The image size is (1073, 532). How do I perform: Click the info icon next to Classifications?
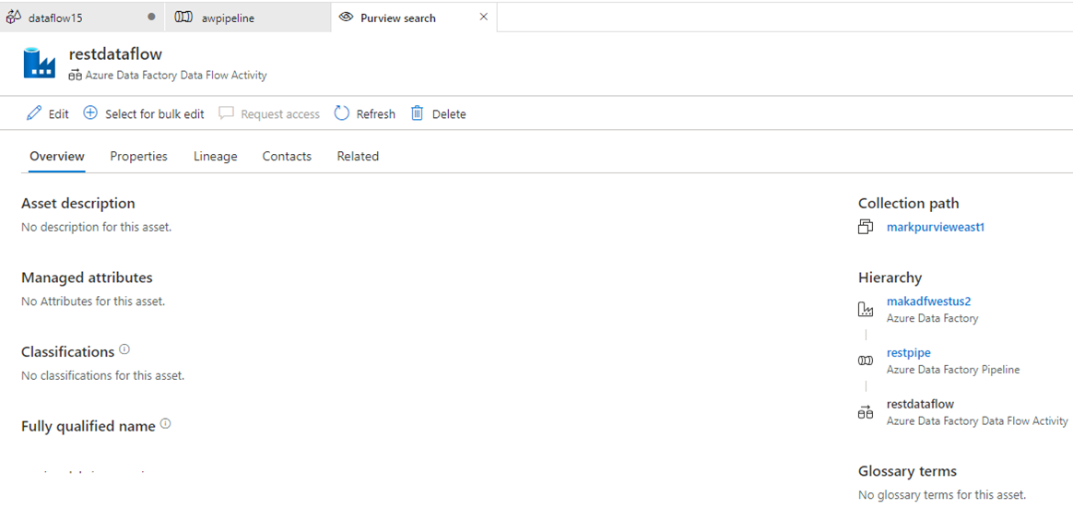[x=125, y=348]
